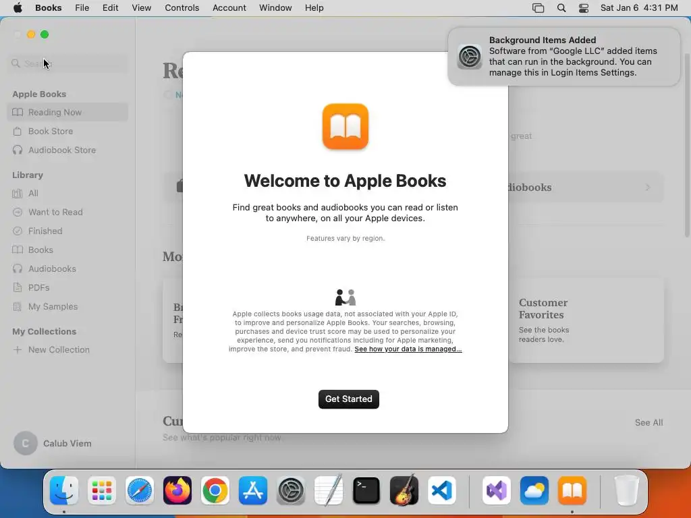This screenshot has width=691, height=518.
Task: Click the Search field in sidebar
Action: pyautogui.click(x=67, y=63)
